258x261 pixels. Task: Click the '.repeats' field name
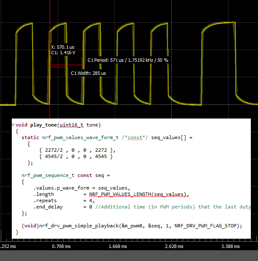click(45, 200)
